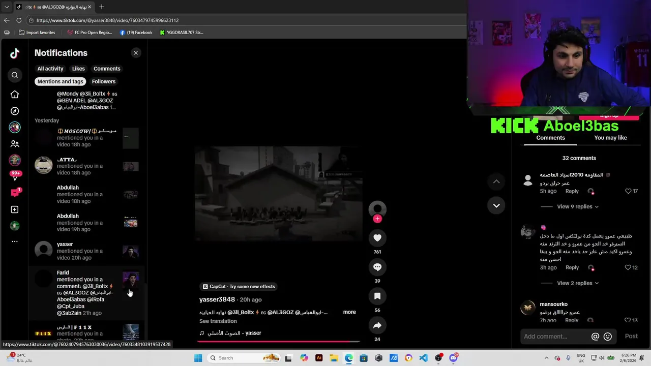651x366 pixels.
Task: Switch to the Comments tab beside the video
Action: (x=551, y=138)
